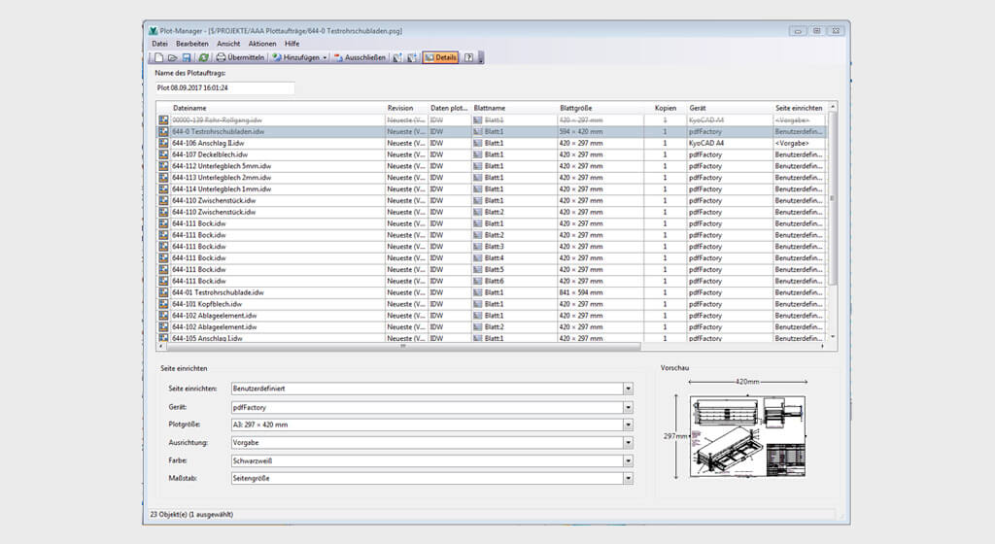
Task: Click the plot job name input field
Action: [223, 87]
